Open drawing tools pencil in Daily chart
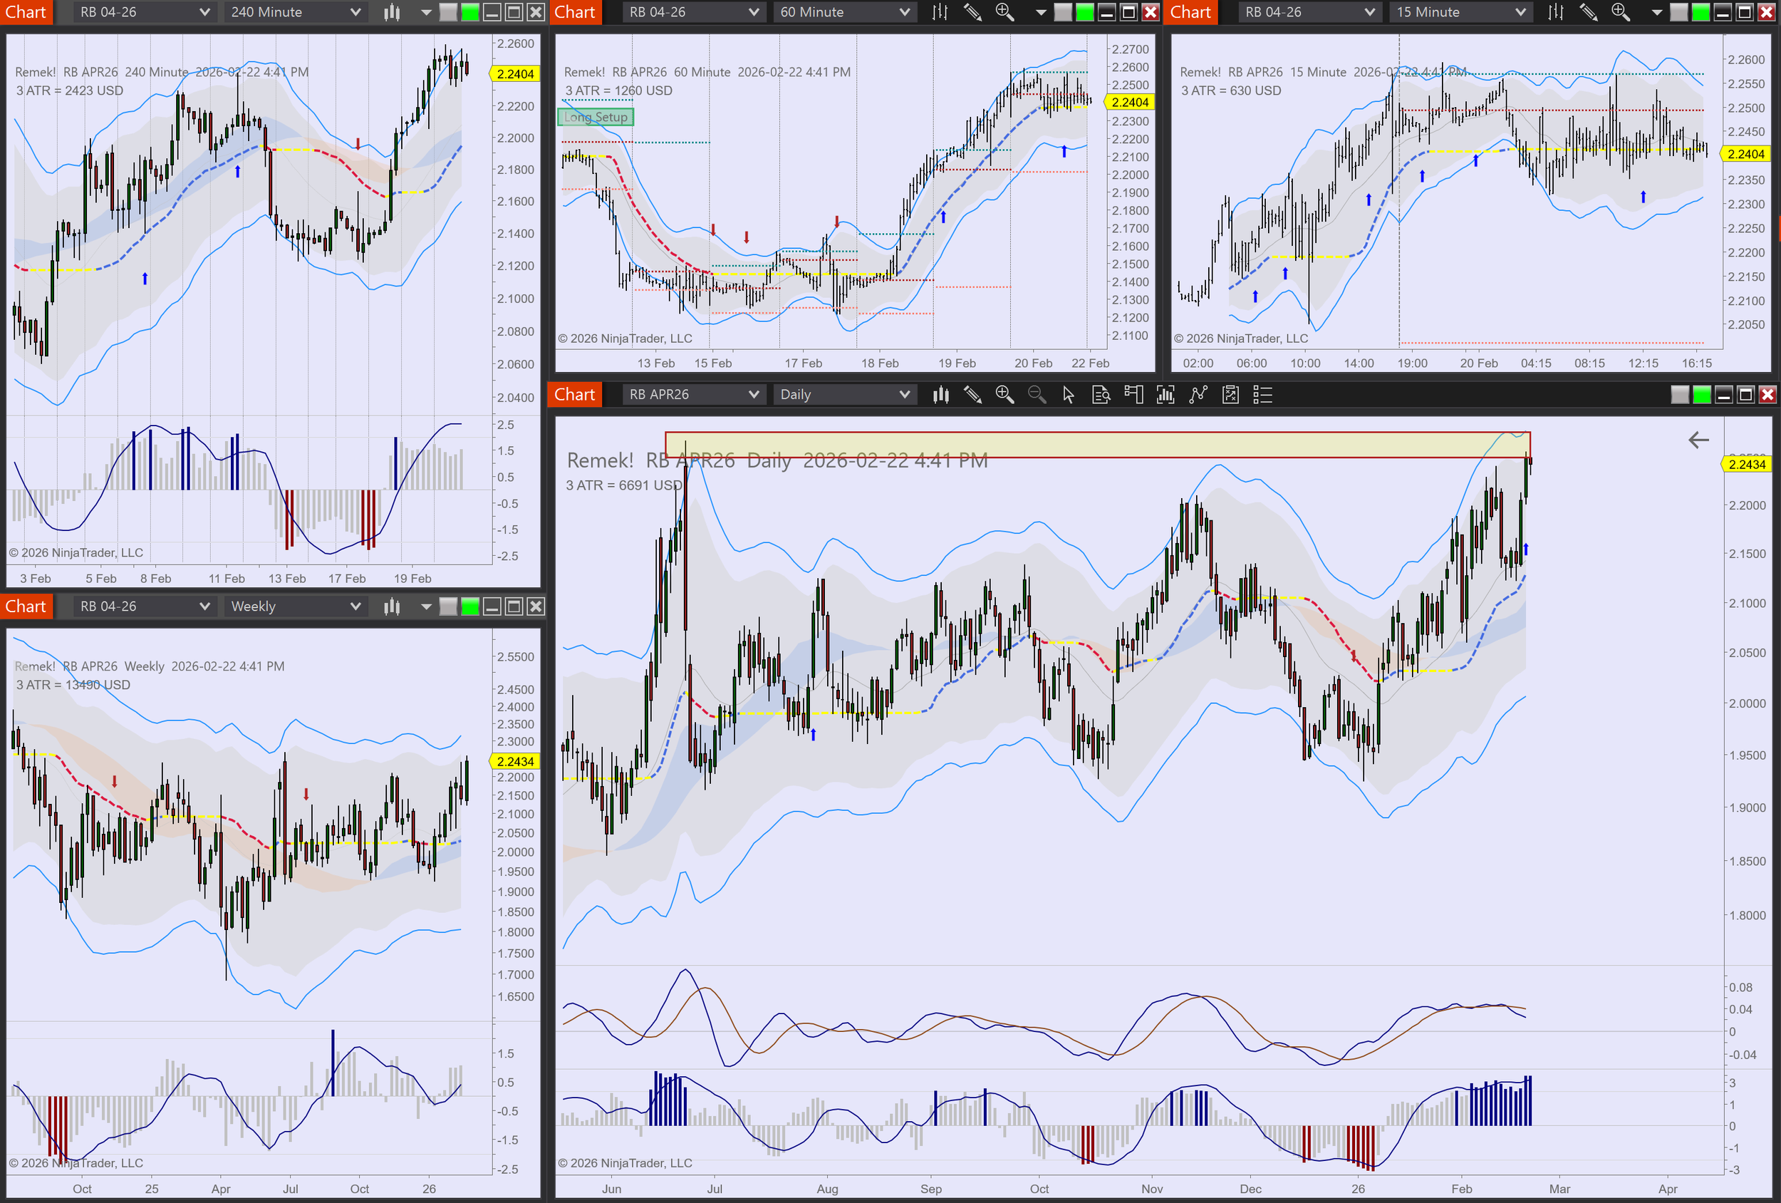Image resolution: width=1781 pixels, height=1203 pixels. 972,395
